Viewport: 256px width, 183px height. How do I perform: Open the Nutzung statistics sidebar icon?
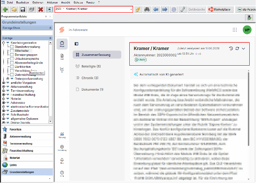pos(62,135)
